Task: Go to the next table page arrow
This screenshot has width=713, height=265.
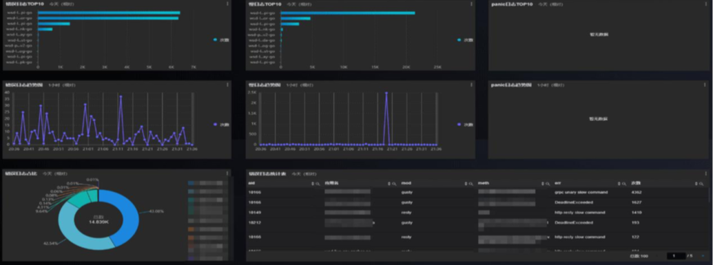Action: pos(703,256)
